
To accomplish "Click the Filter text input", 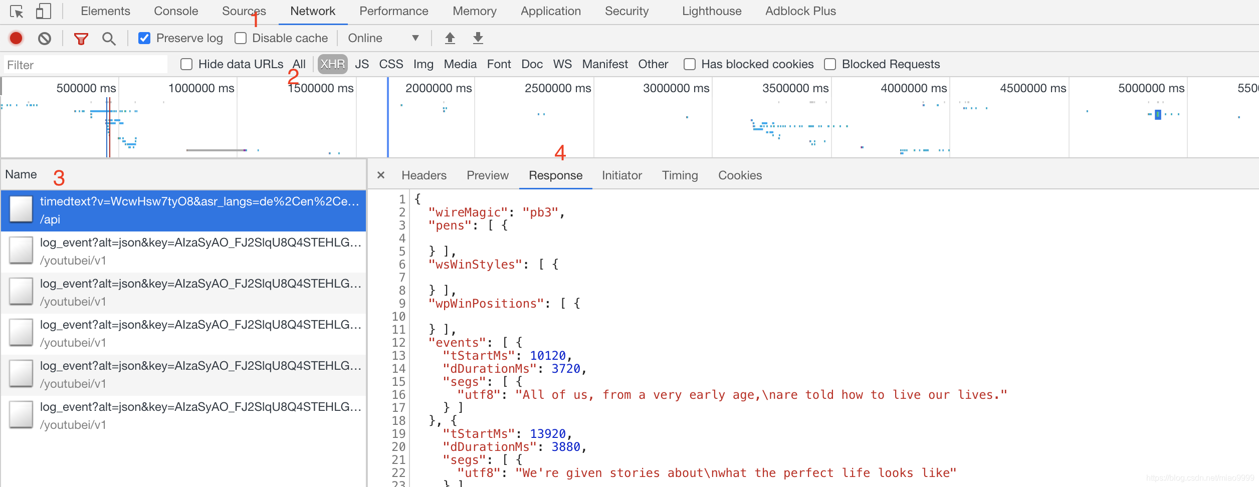I will (x=86, y=65).
